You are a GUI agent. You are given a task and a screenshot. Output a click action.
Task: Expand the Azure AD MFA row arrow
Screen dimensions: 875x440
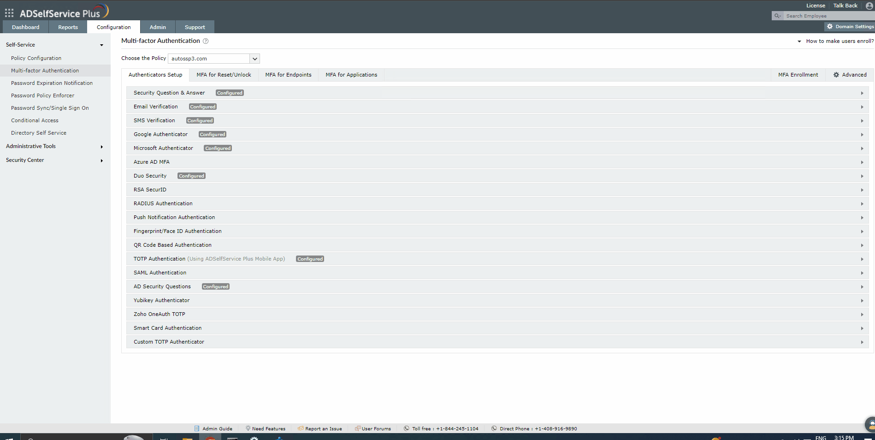pyautogui.click(x=862, y=162)
